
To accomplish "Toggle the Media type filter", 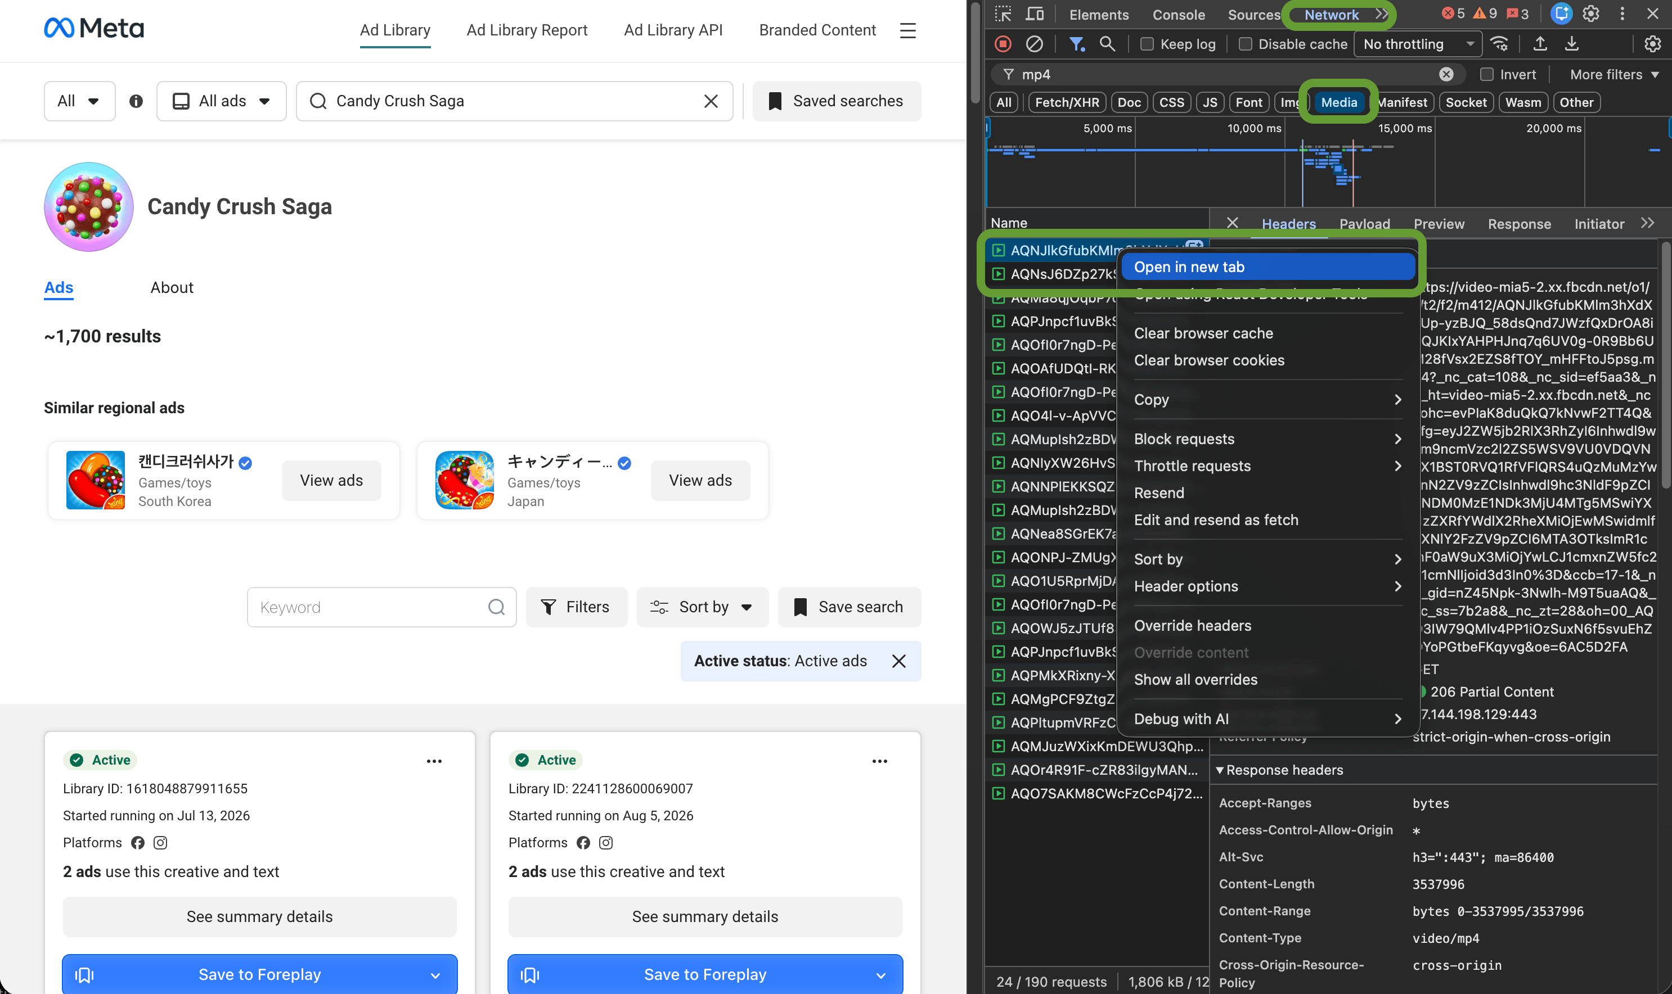I will coord(1338,102).
